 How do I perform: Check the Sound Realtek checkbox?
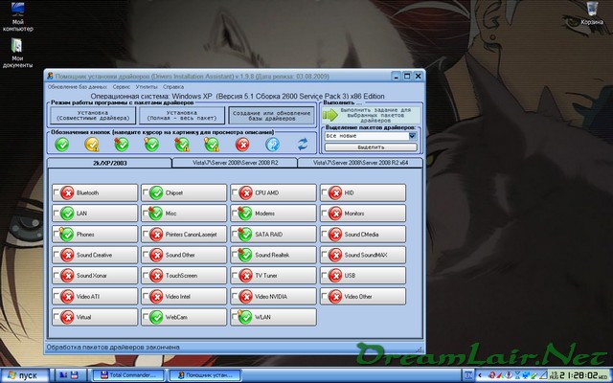pyautogui.click(x=235, y=255)
